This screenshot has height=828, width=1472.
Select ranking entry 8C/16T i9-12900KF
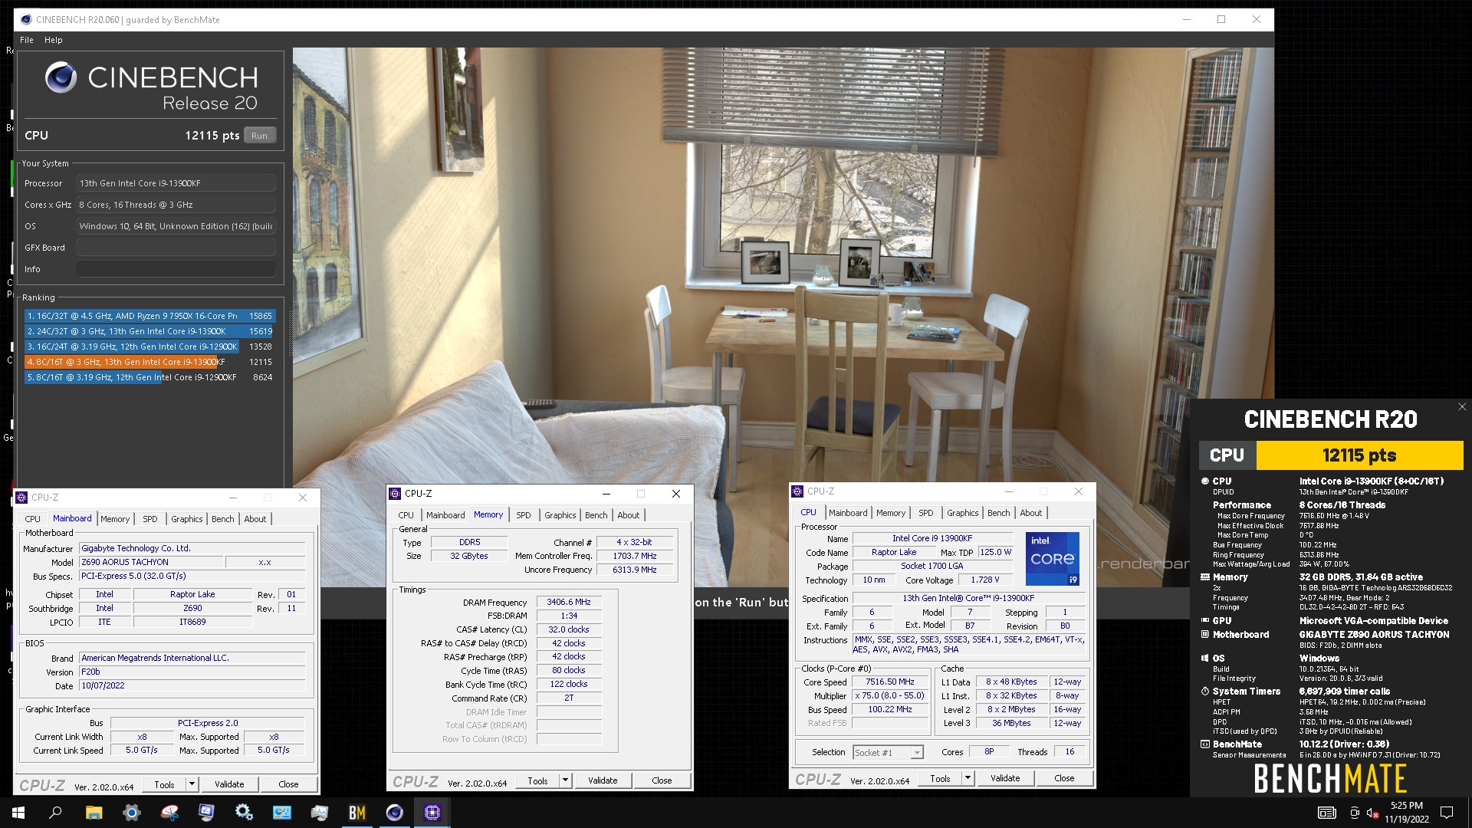pos(149,377)
